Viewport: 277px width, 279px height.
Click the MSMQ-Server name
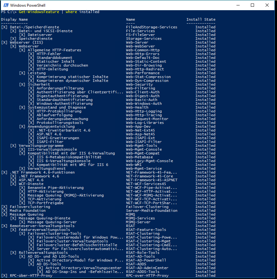click(x=138, y=222)
